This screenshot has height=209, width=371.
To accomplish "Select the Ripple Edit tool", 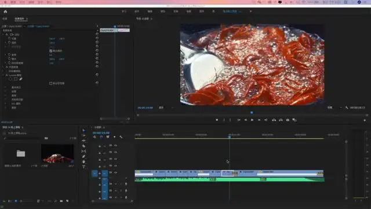I will [x=83, y=140].
